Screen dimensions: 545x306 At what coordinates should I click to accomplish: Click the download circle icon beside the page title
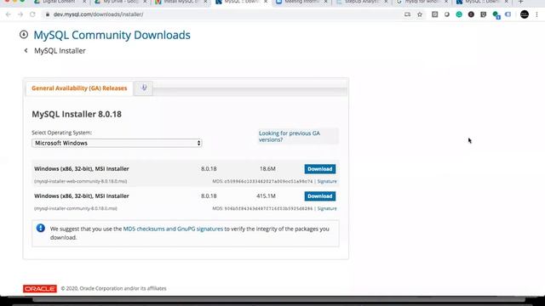(24, 34)
